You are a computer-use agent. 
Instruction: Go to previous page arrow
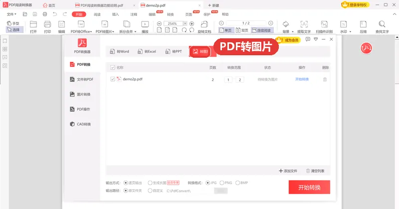click(x=221, y=23)
